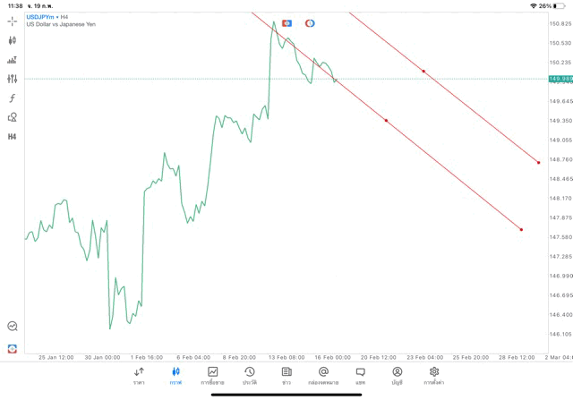This screenshot has height=400, width=573.
Task: Switch to the กราฟ (Chart) tab
Action: (176, 375)
